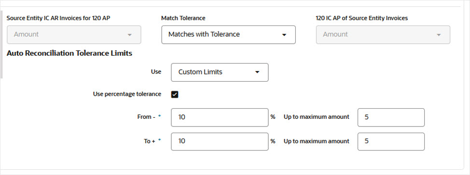Image resolution: width=470 pixels, height=175 pixels.
Task: Click the Use percentage tolerance label
Action: (x=127, y=94)
